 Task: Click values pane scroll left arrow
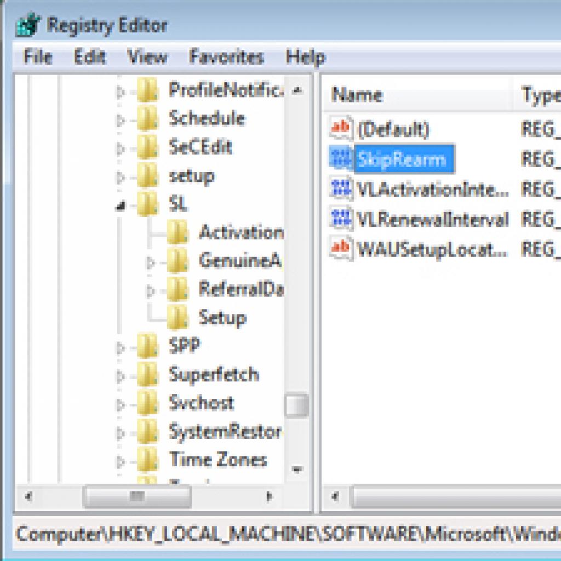[335, 496]
